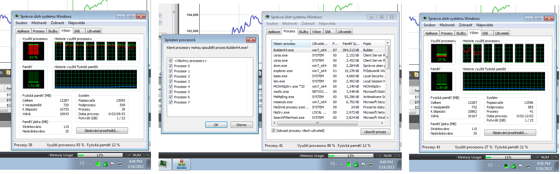The height and width of the screenshot is (174, 560).
Task: Toggle Zobrazit procesy všech uživatelů checkbox
Action: pos(273,131)
